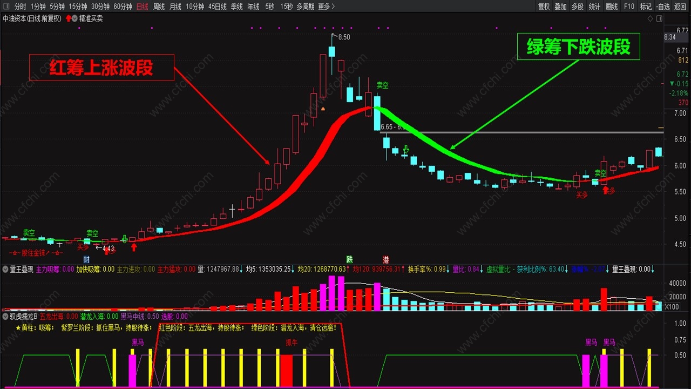The image size is (691, 389).
Task: Click the 抓牛 signal label
Action: 292,342
